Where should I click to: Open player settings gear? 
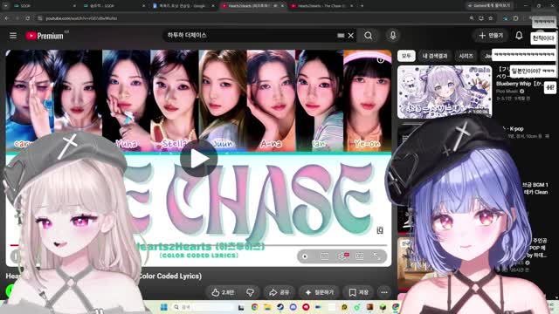[342, 256]
